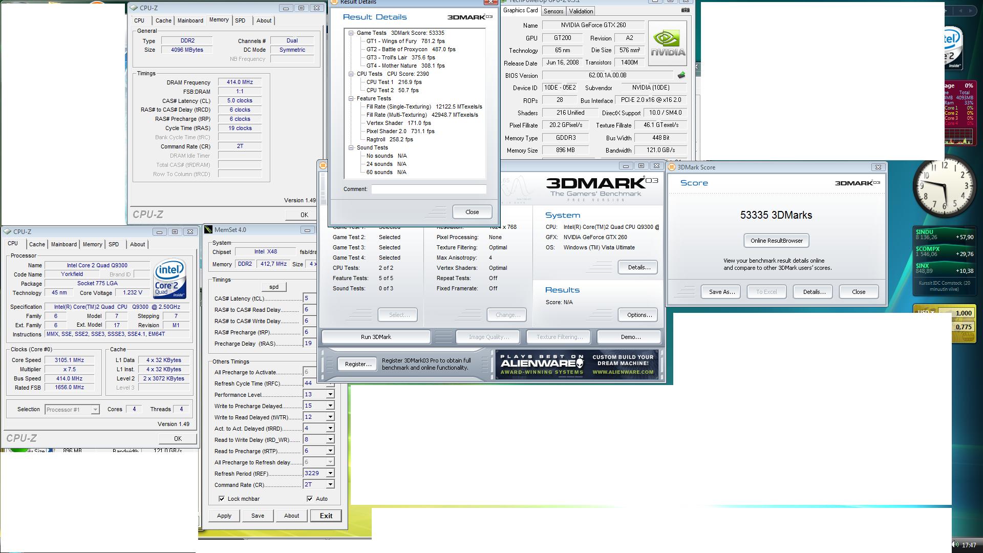
Task: Click the 3DMark Score window title icon
Action: [x=672, y=167]
